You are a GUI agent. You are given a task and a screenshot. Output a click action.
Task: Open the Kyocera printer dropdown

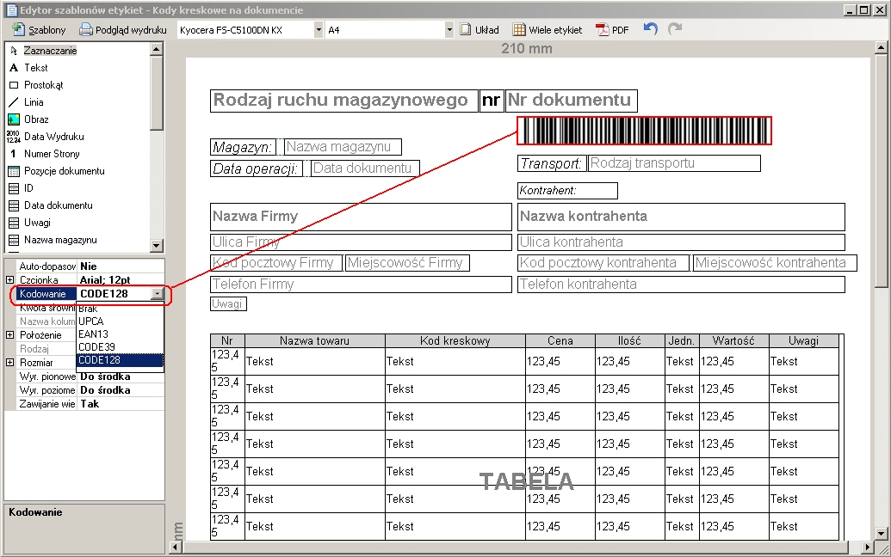click(x=319, y=29)
